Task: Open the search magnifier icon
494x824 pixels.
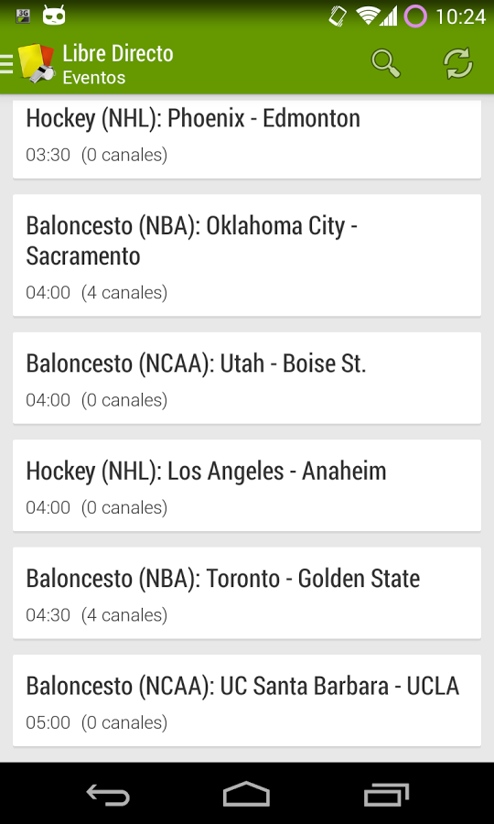Action: click(x=386, y=63)
